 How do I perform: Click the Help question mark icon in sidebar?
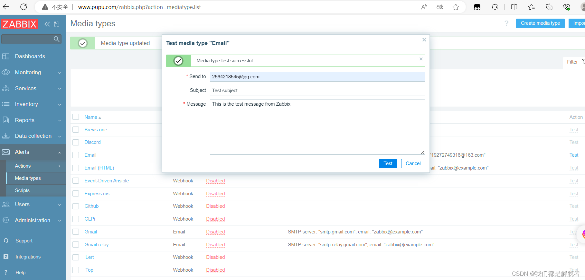6,273
